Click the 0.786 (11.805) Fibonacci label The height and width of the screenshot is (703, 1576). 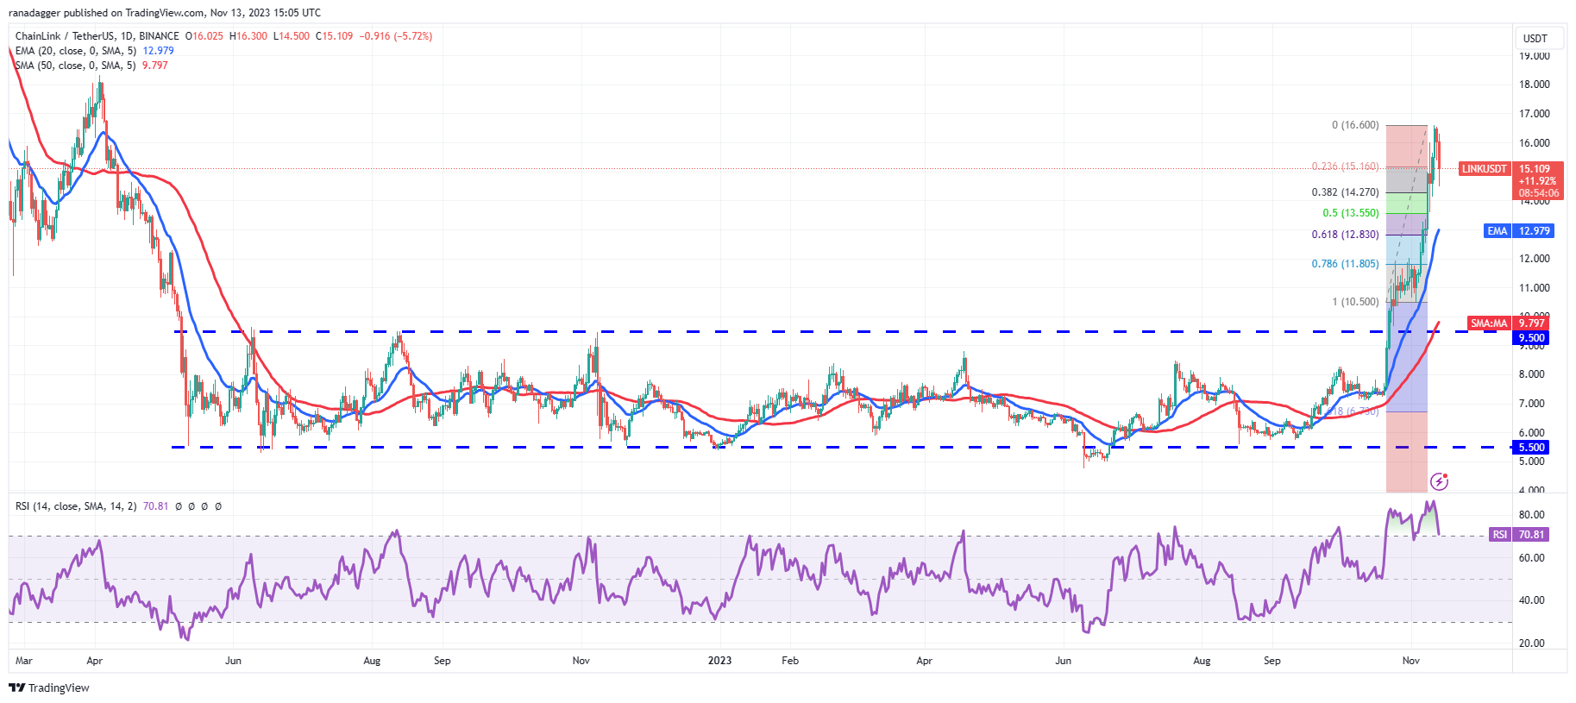[1345, 264]
